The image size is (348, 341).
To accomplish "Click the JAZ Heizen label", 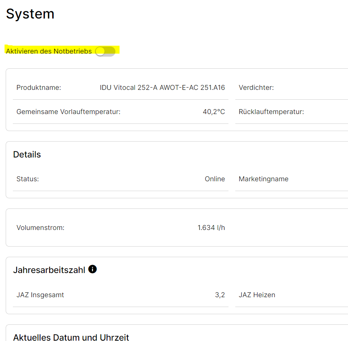I will (x=257, y=295).
